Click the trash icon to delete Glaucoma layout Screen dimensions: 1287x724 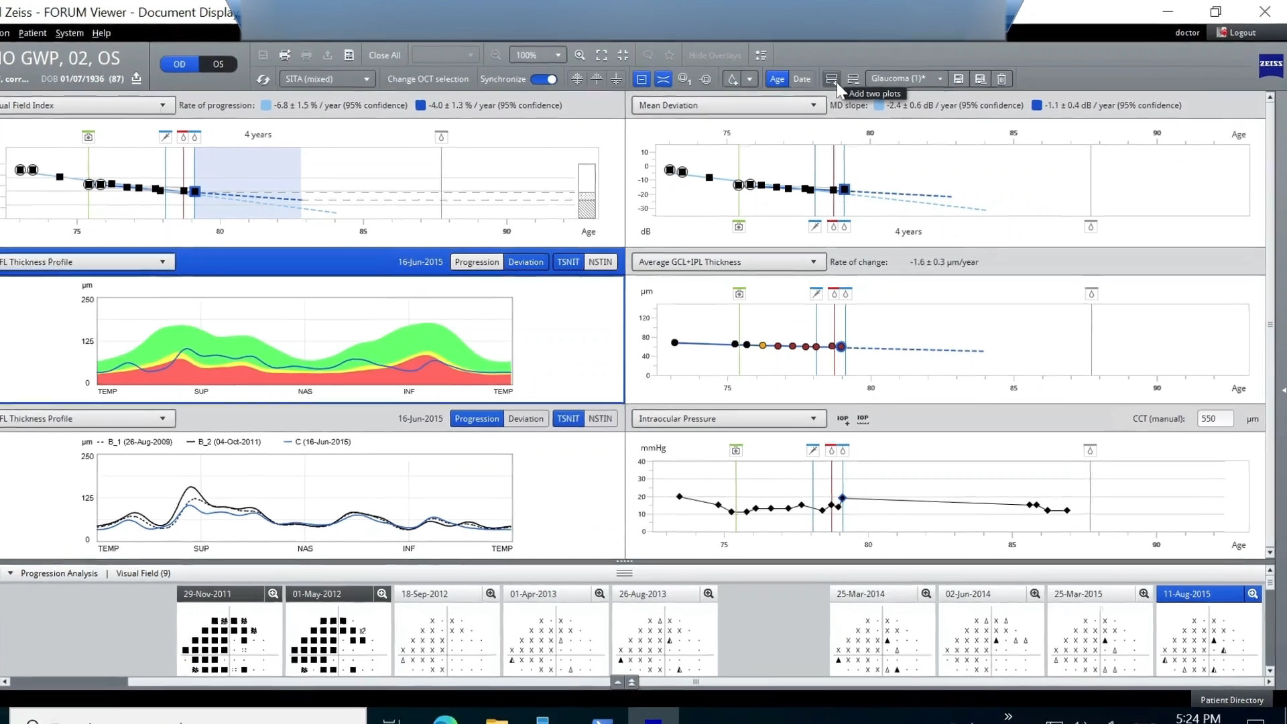[1001, 78]
